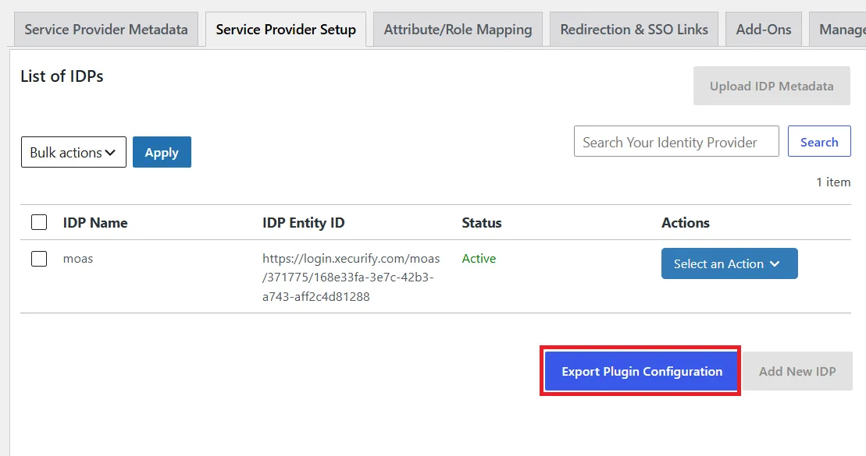The image size is (866, 456).
Task: Go to Redirection & SSO Links tab
Action: pyautogui.click(x=634, y=30)
